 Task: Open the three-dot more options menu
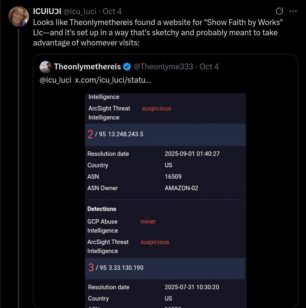pos(293,11)
